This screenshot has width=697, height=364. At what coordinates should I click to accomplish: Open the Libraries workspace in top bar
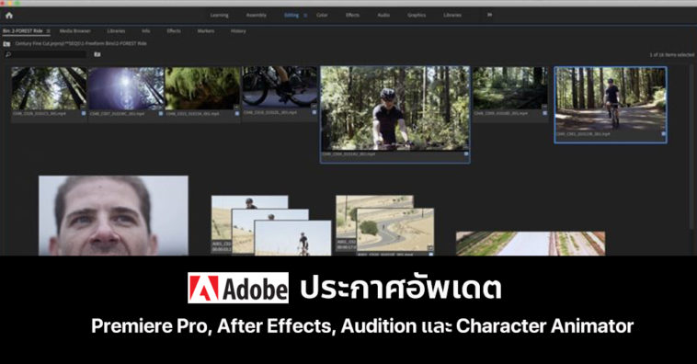[x=452, y=15]
